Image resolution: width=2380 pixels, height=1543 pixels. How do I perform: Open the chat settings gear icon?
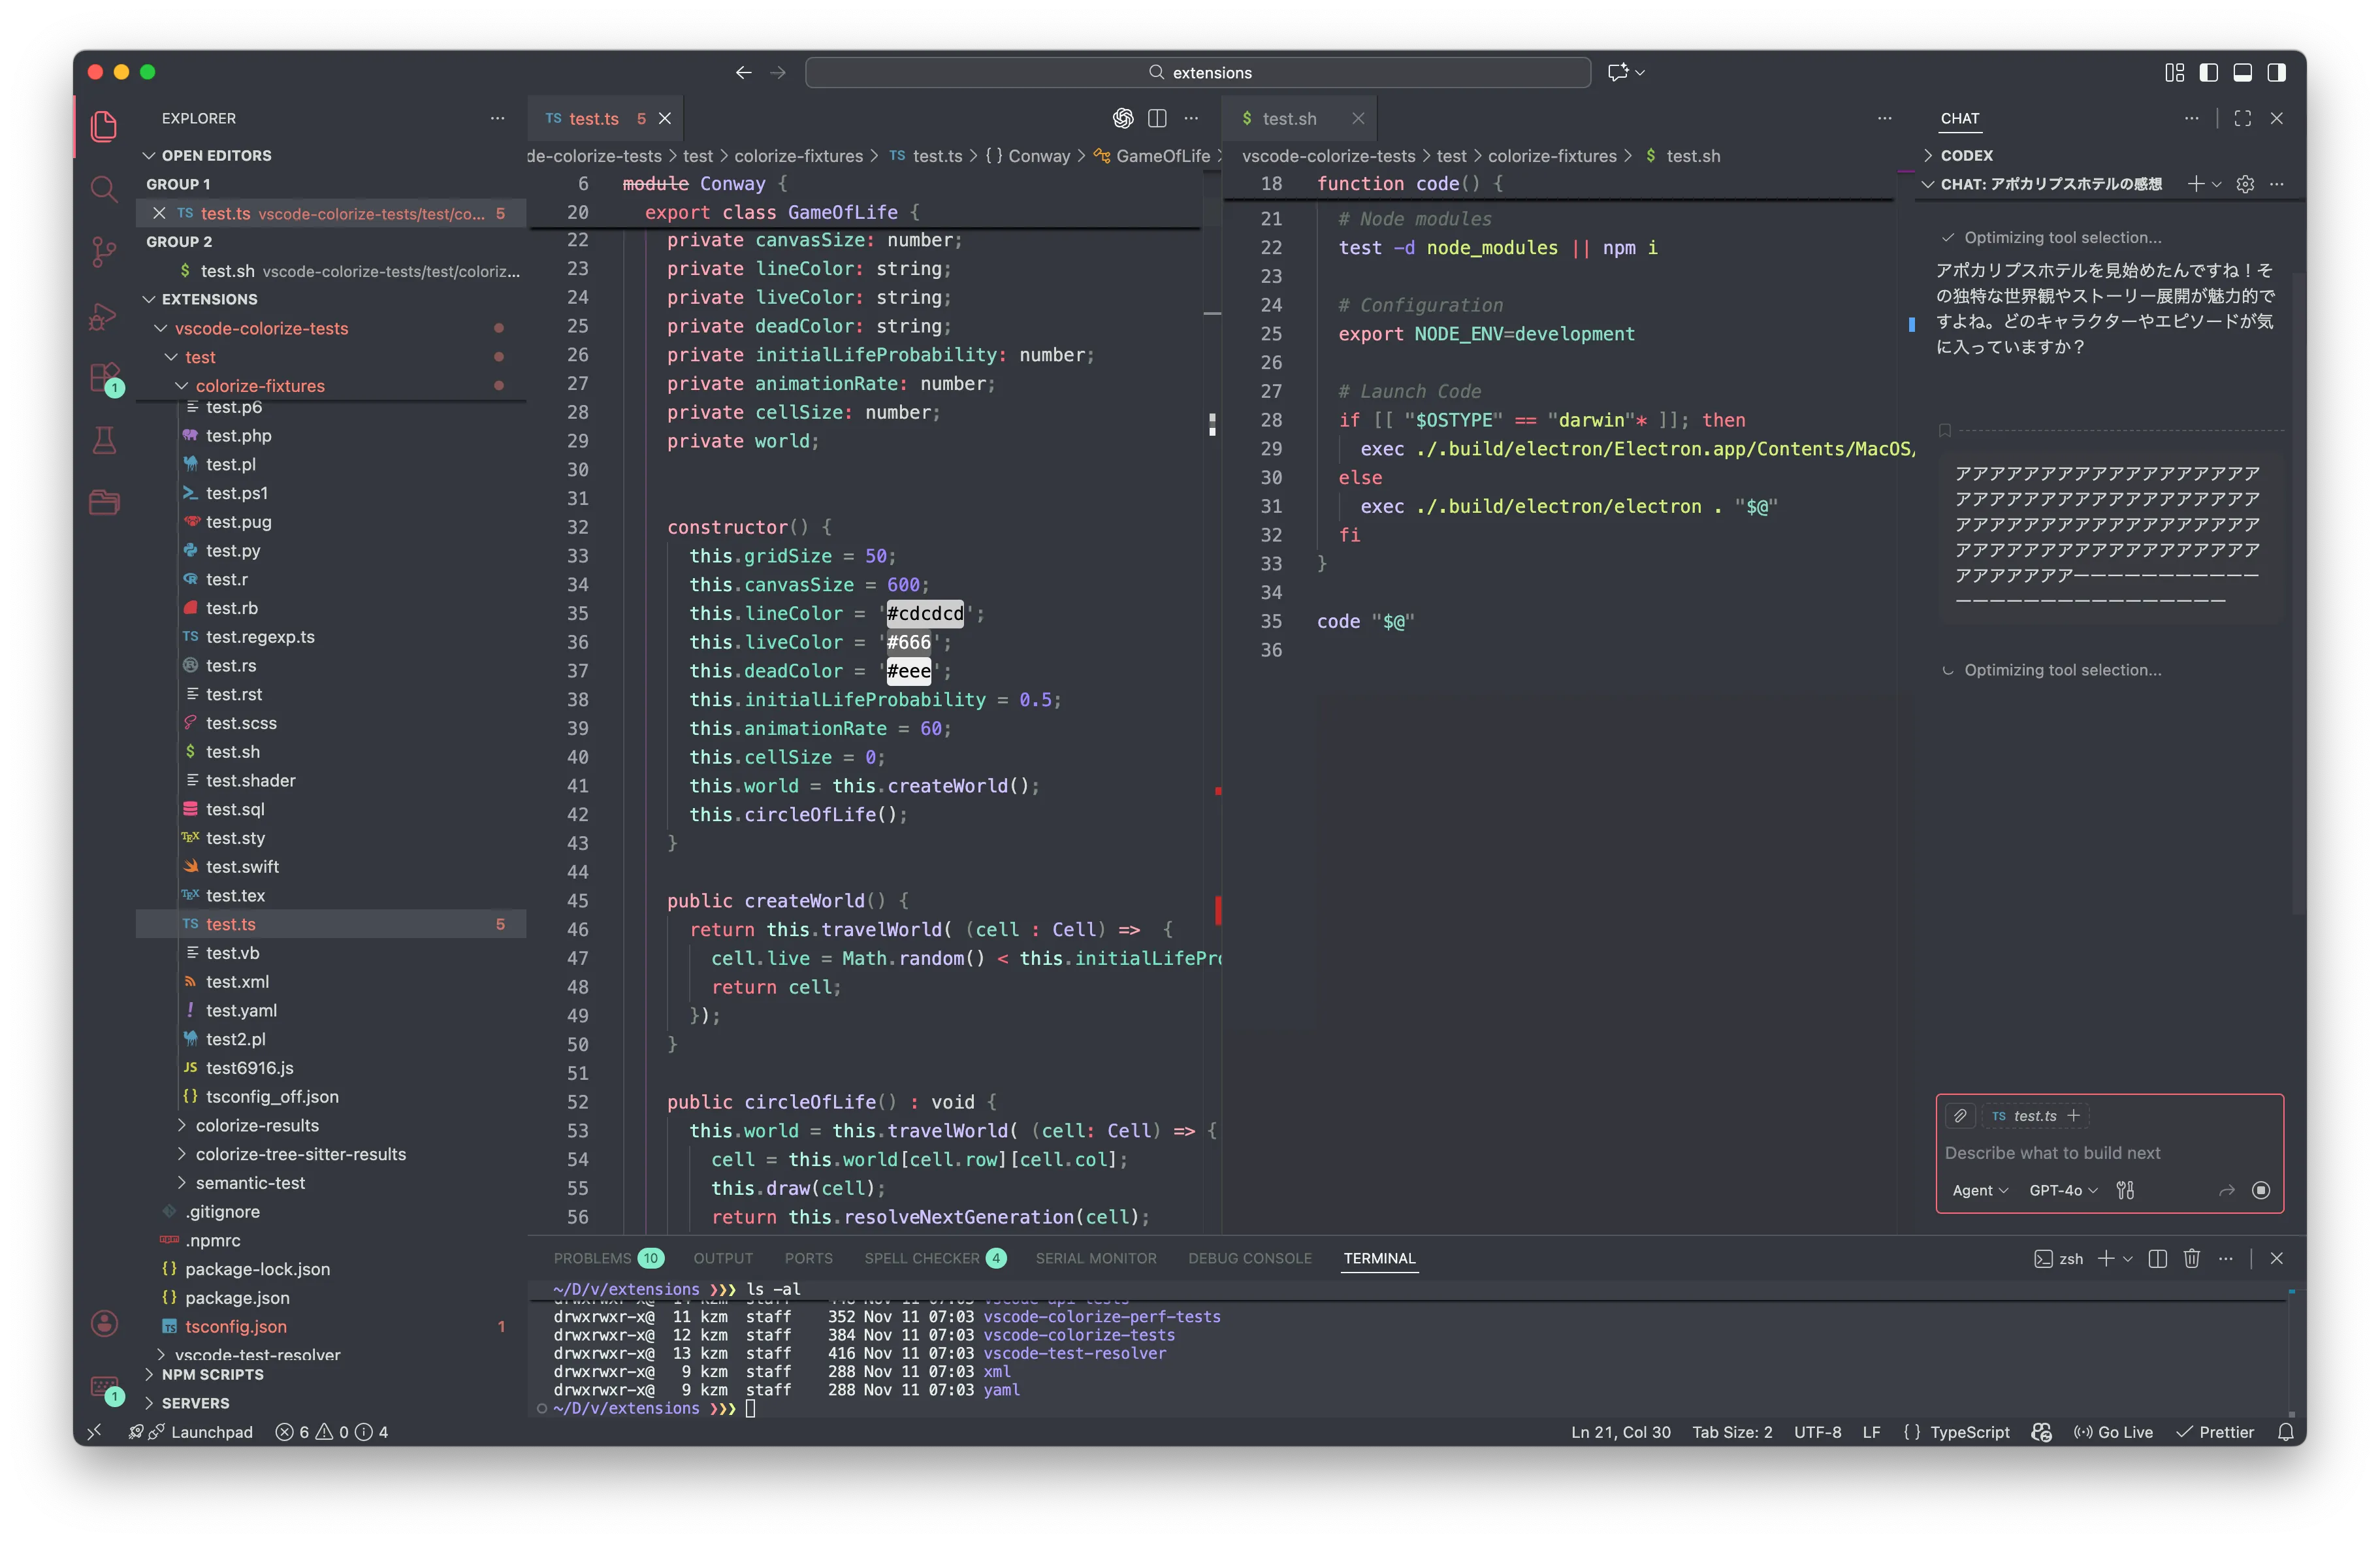(2245, 184)
